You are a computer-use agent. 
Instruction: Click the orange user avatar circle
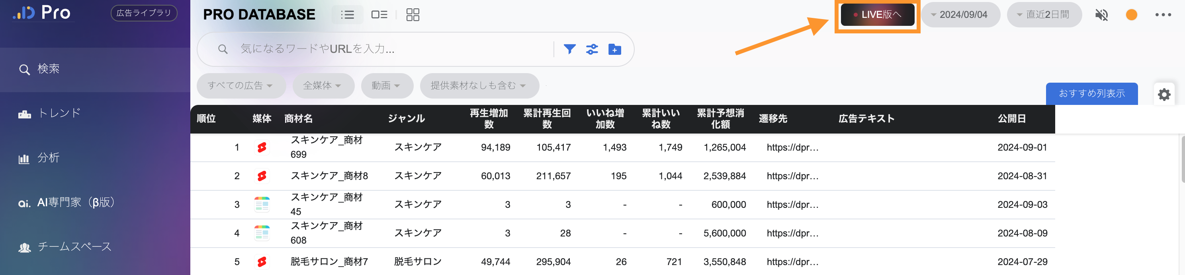pos(1132,15)
